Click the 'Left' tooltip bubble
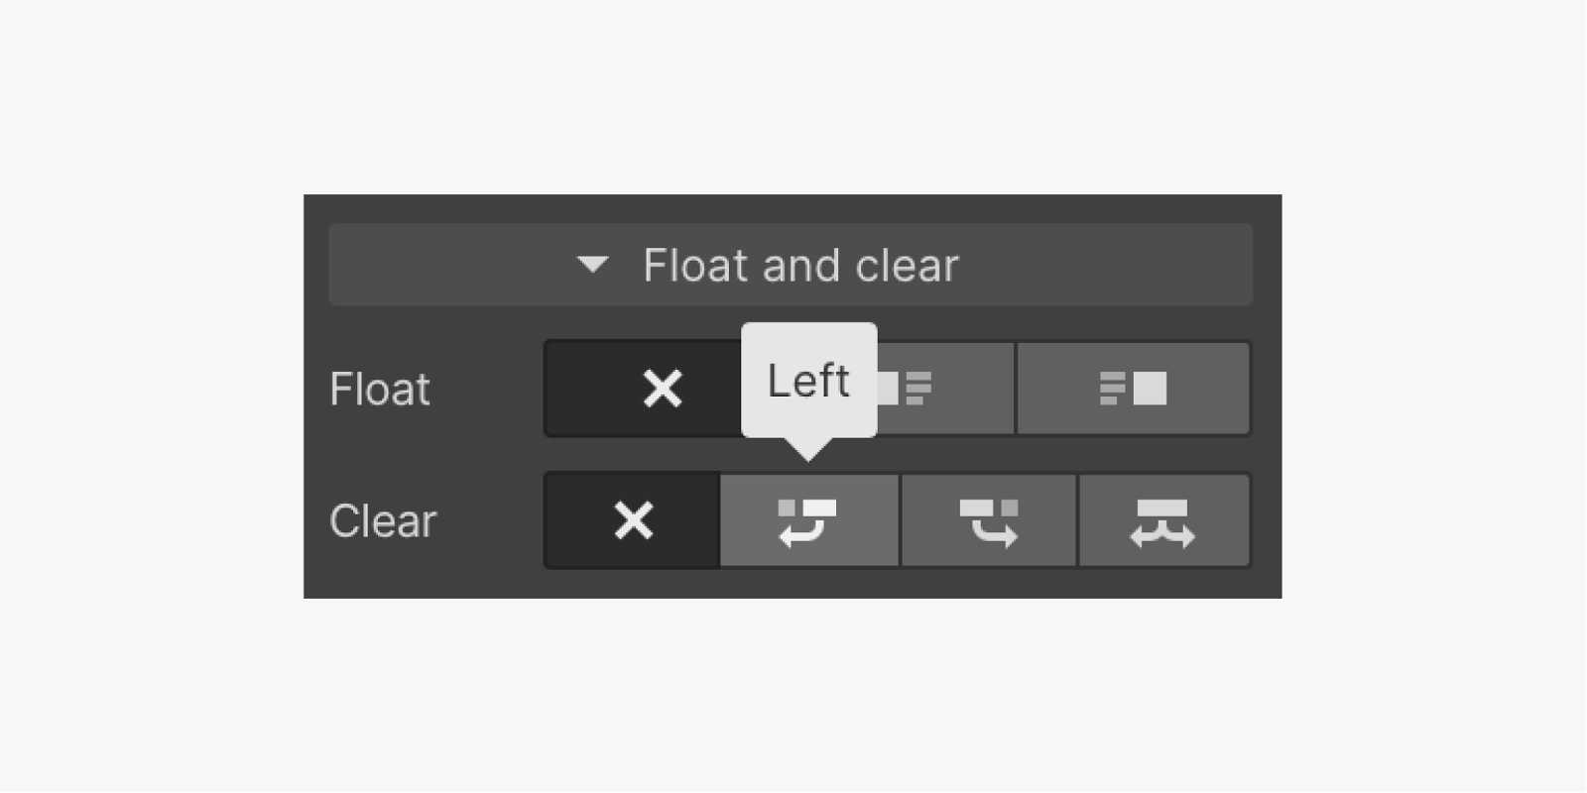The width and height of the screenshot is (1587, 793). [808, 380]
